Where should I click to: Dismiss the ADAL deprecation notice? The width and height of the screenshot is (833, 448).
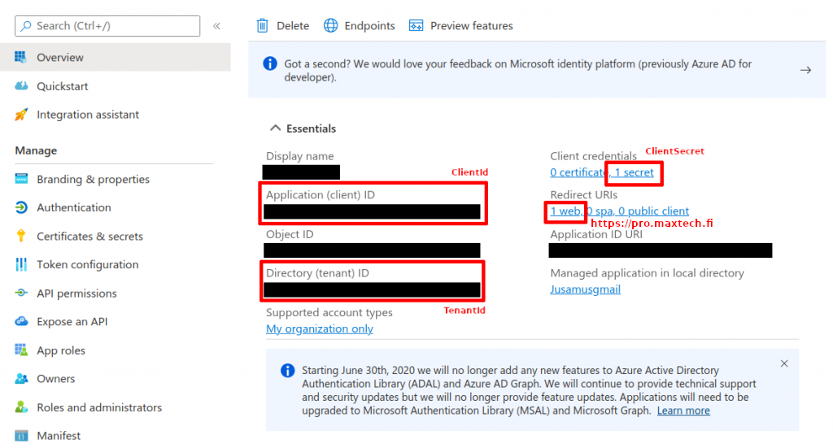784,363
